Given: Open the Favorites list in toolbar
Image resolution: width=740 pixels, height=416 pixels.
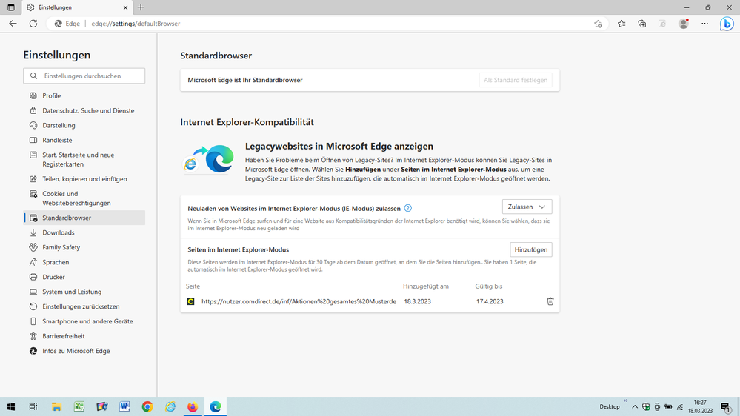Looking at the screenshot, I should (621, 24).
